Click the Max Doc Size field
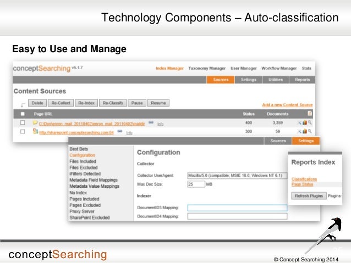 click(196, 184)
